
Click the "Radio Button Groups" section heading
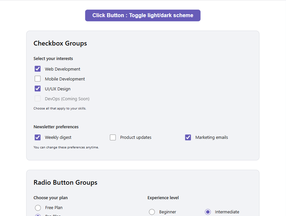point(65,183)
